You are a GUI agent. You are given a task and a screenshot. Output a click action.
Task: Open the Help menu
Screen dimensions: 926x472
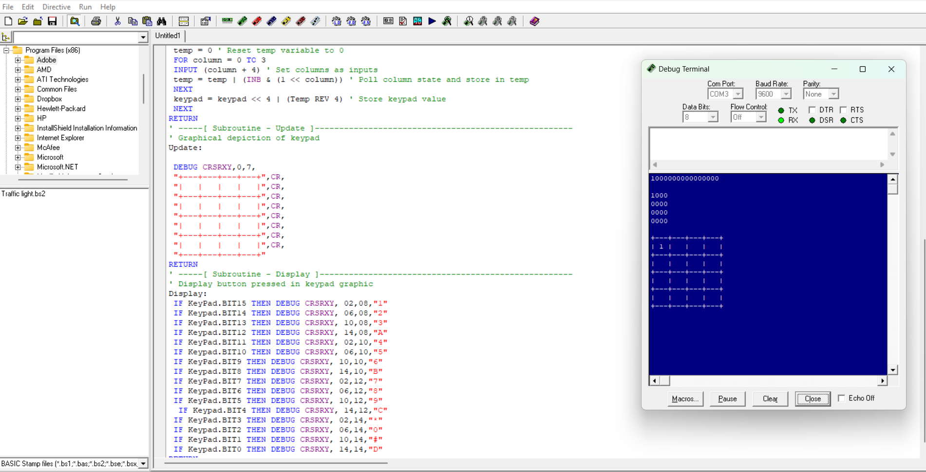tap(108, 7)
